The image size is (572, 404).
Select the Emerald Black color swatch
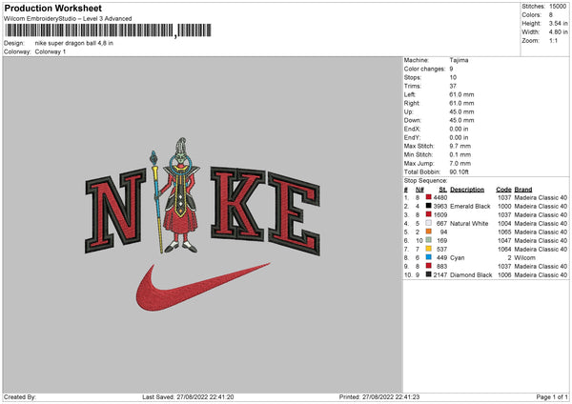[x=429, y=206]
